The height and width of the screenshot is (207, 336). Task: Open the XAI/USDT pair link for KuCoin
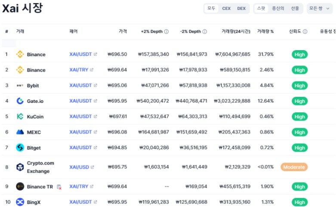(x=80, y=116)
